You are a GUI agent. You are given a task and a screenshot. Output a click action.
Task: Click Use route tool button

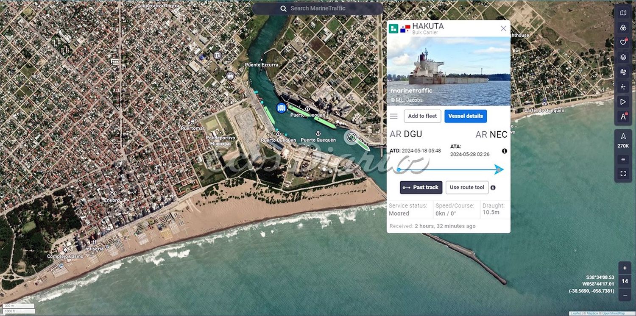point(467,187)
